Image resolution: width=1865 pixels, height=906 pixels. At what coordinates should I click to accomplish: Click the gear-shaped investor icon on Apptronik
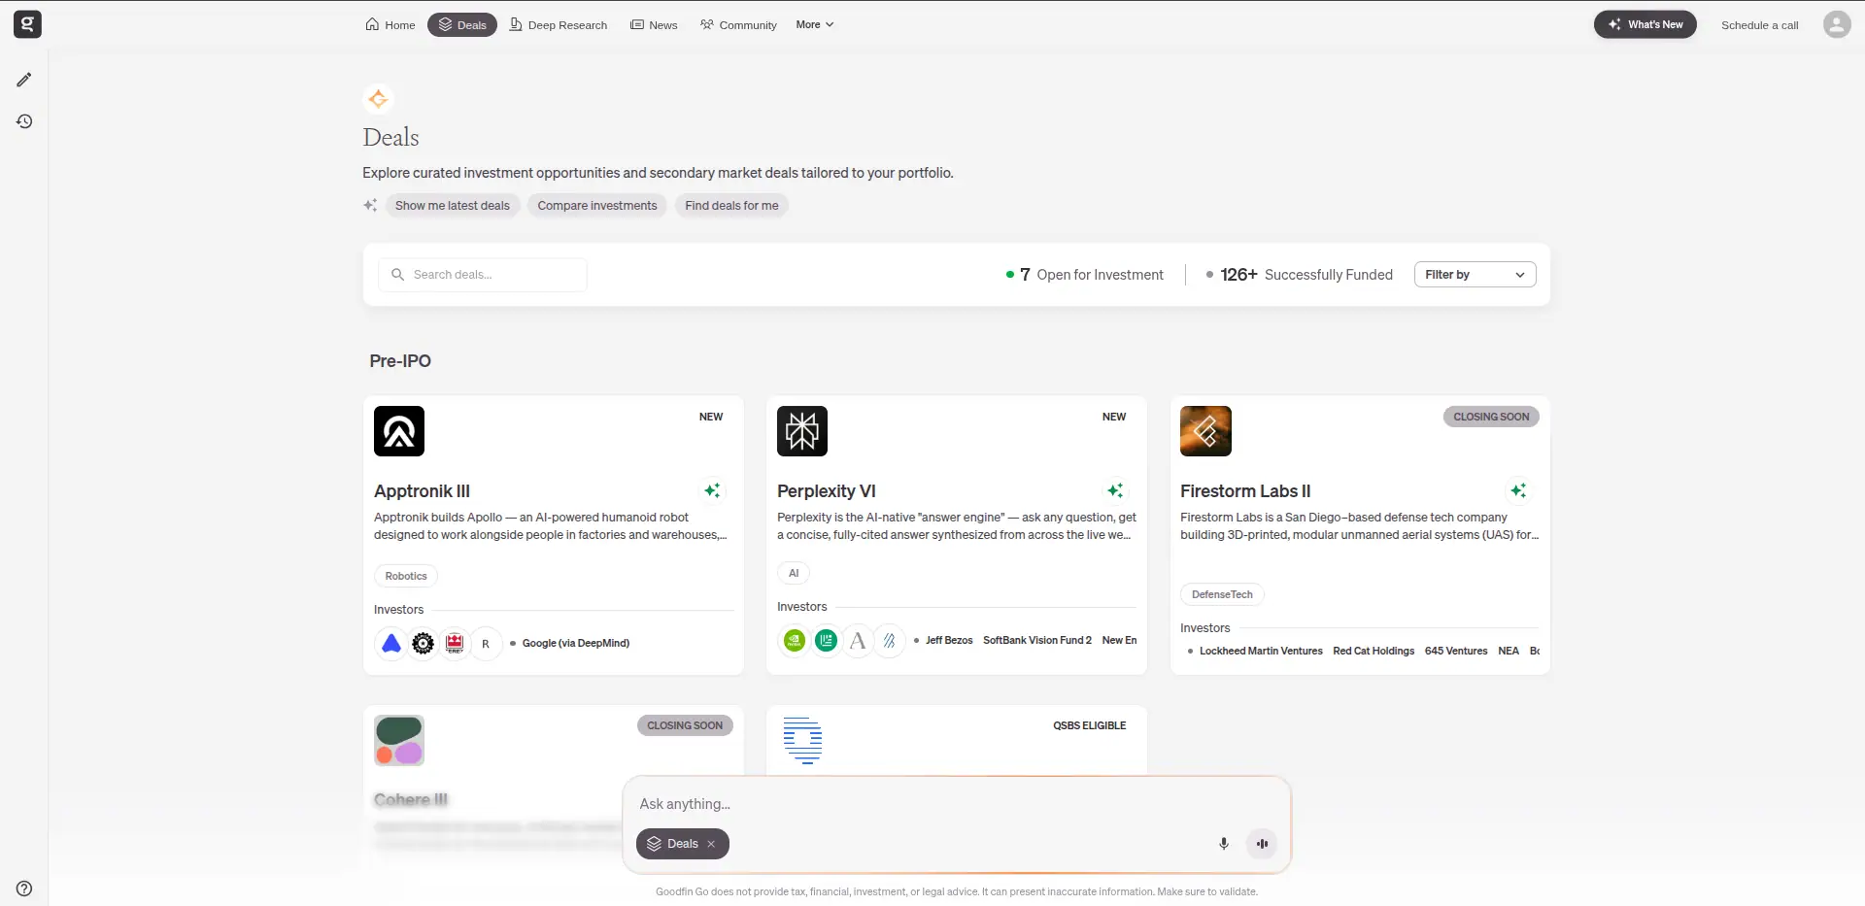pyautogui.click(x=423, y=643)
